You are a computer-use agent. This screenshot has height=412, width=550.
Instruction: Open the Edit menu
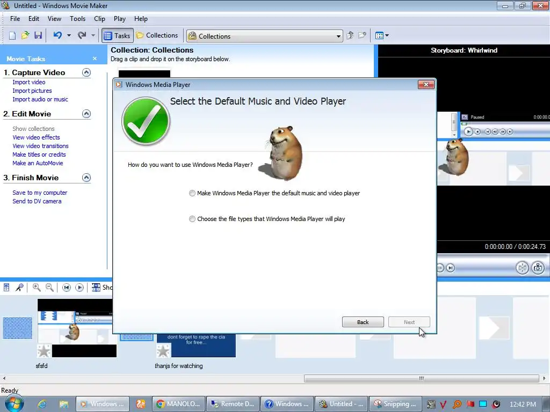(34, 19)
